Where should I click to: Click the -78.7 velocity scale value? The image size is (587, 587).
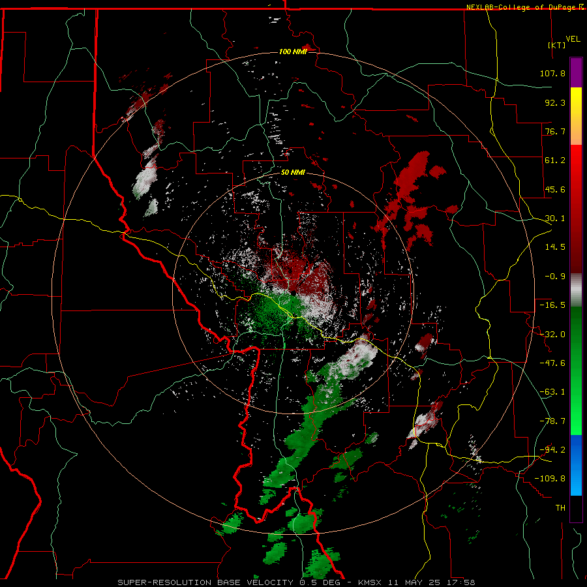[552, 421]
